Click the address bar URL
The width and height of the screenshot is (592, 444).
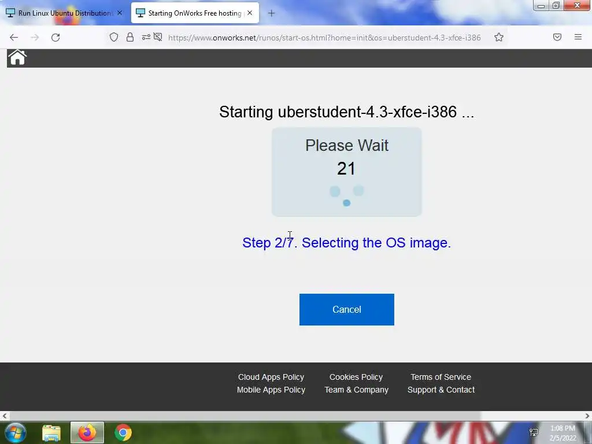(324, 38)
